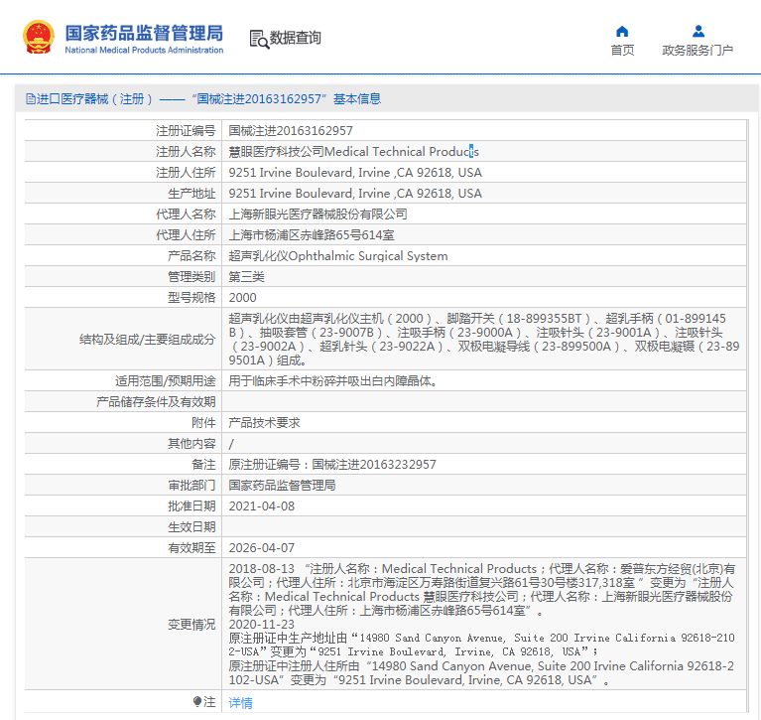Open the 数据查询 search icon

[x=259, y=39]
